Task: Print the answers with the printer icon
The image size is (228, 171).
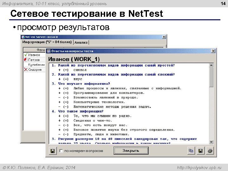Action: (x=210, y=151)
